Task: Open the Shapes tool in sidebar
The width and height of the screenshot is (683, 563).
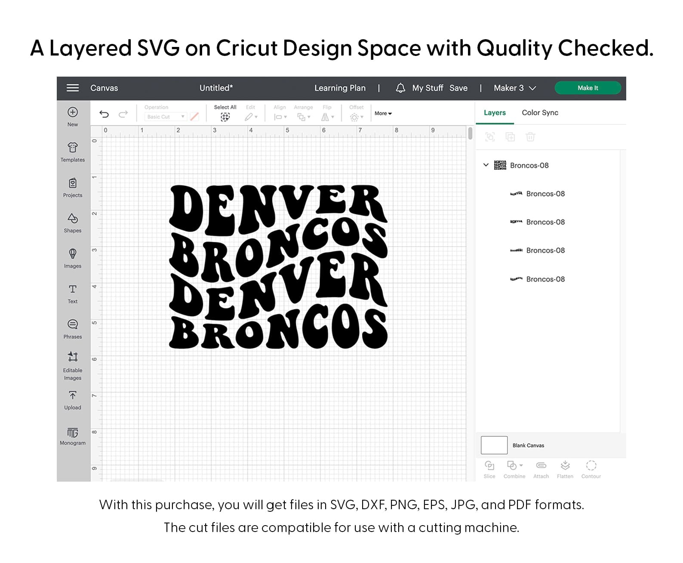Action: tap(73, 223)
